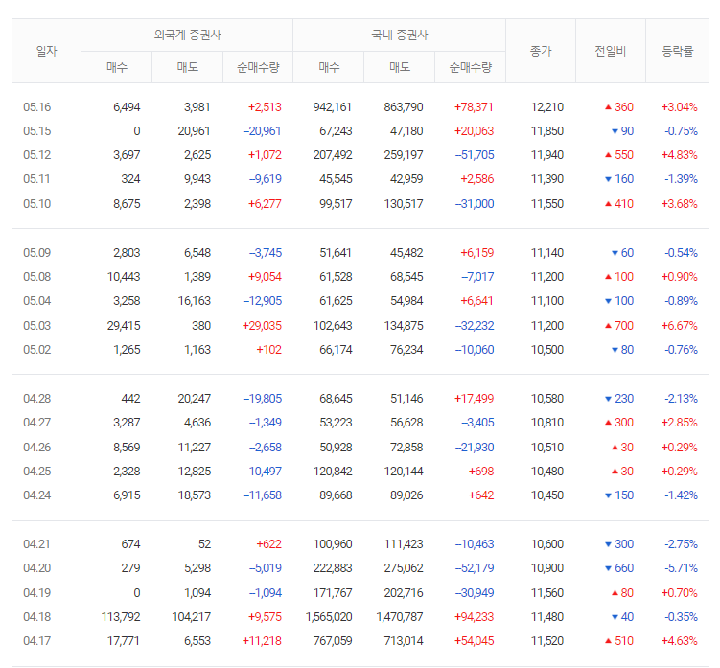720x668 pixels.
Task: Select the 04.24 date cell
Action: (37, 495)
